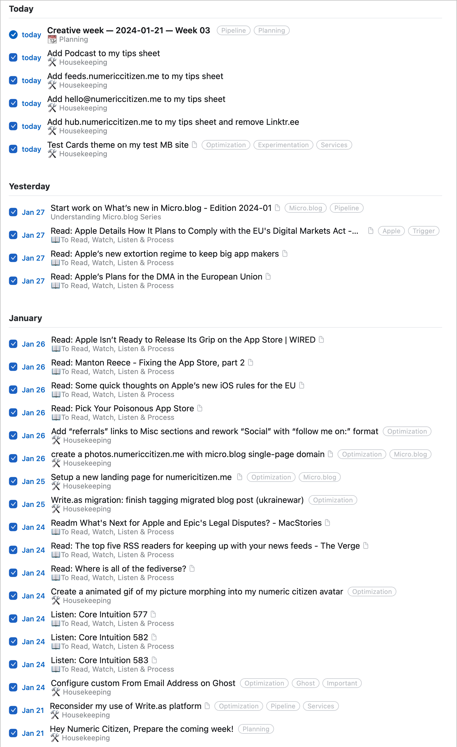Open 'Add feeds.numericcitizen.me to my tips sheet'
Image resolution: width=457 pixels, height=747 pixels.
click(135, 76)
